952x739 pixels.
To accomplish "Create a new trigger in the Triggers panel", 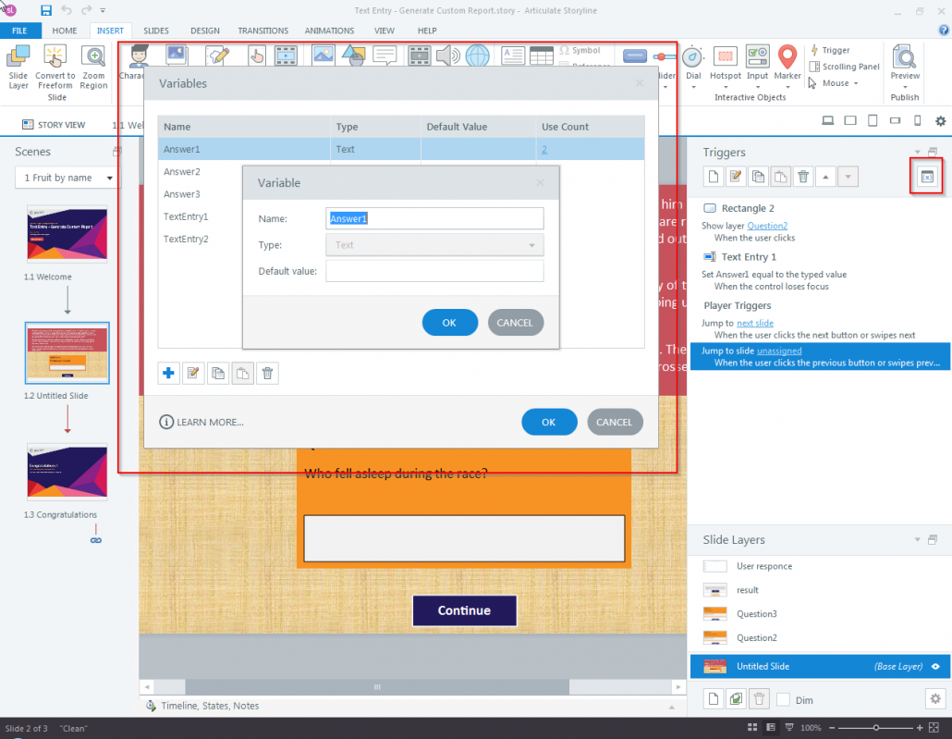I will 713,176.
